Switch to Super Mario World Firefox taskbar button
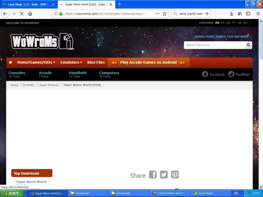 (48, 193)
